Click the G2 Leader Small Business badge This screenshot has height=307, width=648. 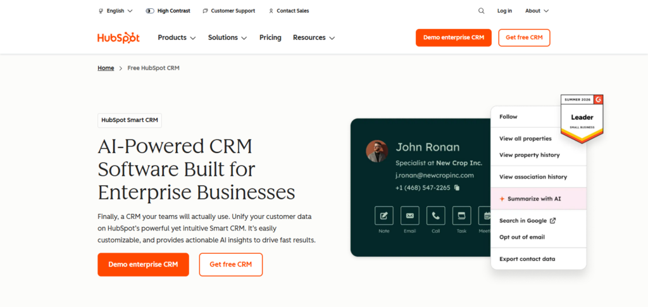tap(582, 119)
